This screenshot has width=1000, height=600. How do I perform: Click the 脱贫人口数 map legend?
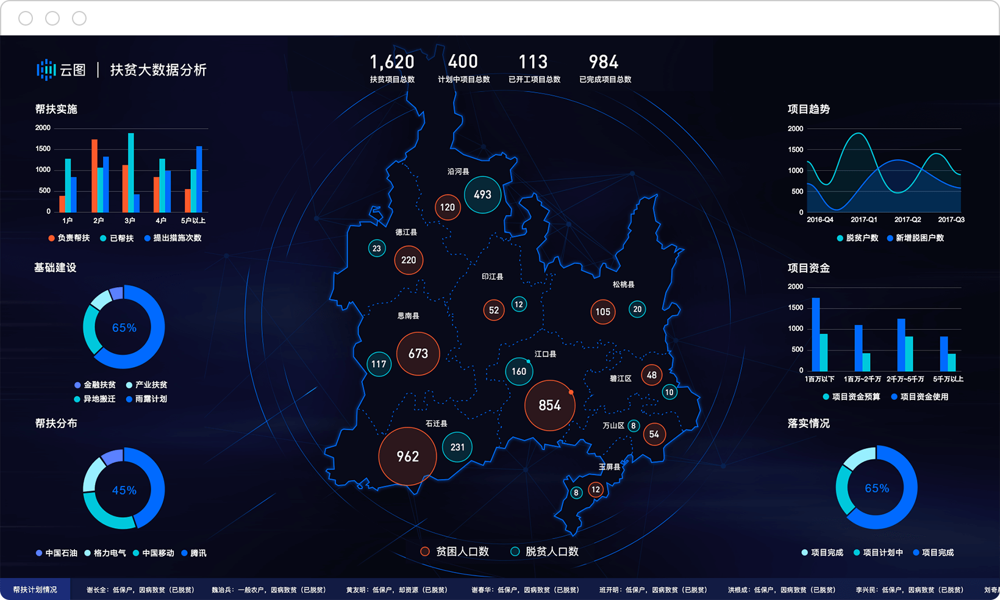point(545,551)
